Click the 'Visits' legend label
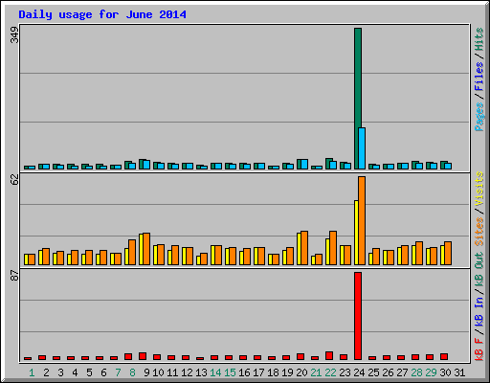 tap(479, 189)
